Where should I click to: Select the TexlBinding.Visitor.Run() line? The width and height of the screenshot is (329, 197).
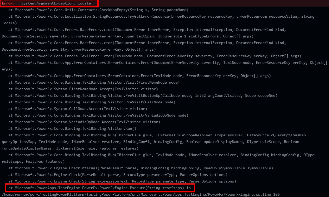[72, 129]
